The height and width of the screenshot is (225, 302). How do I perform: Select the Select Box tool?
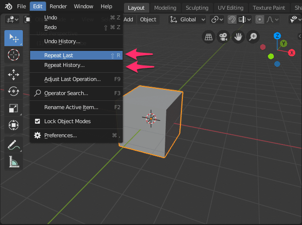point(14,38)
